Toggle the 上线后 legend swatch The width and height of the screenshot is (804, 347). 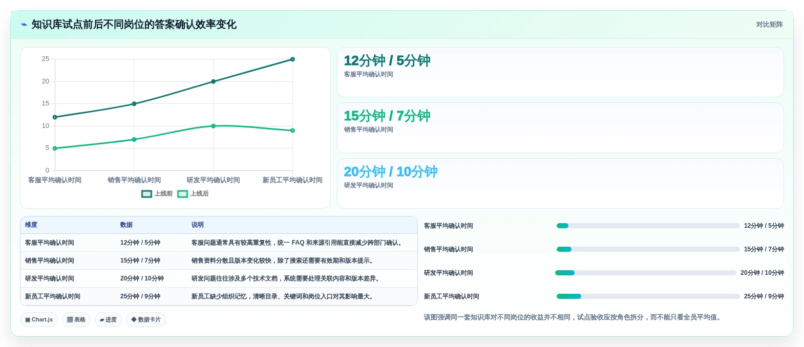[x=182, y=194]
